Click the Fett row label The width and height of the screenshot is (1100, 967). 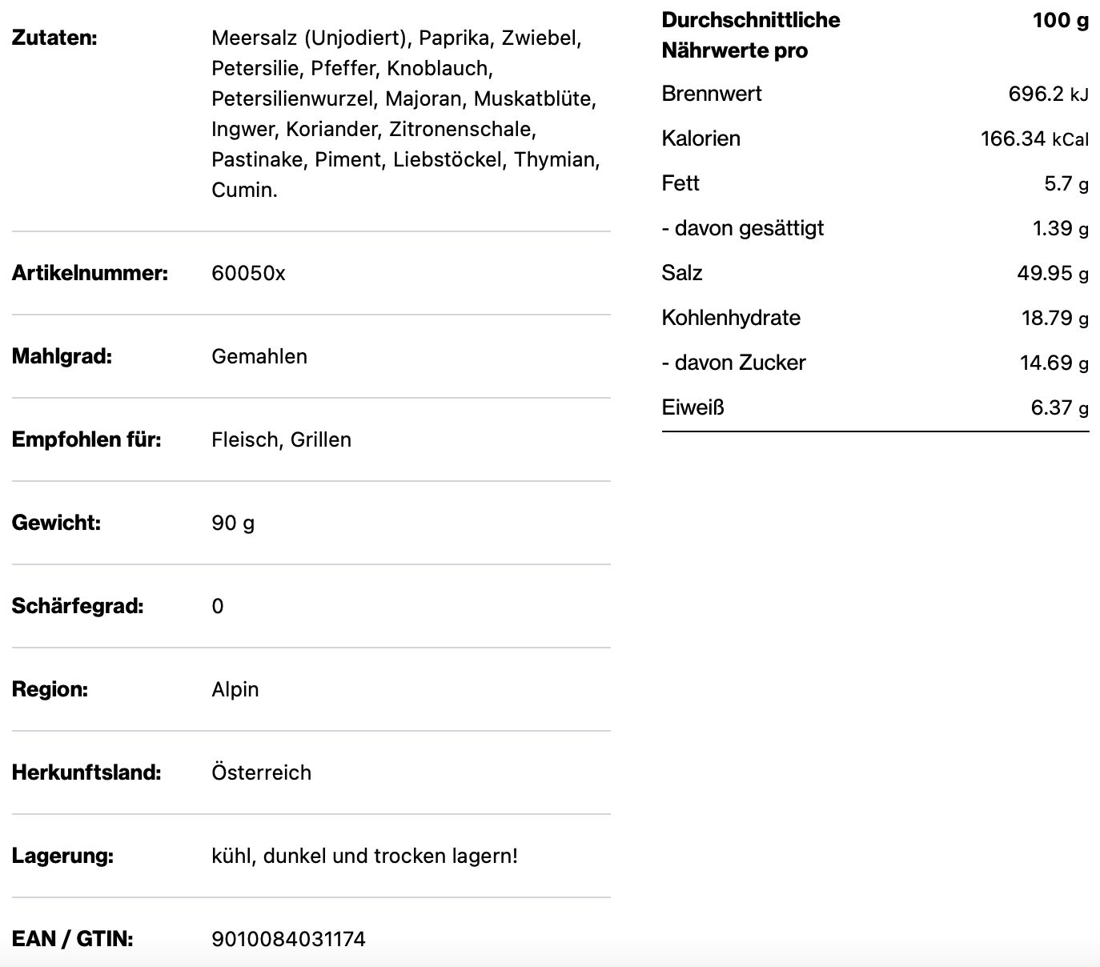680,184
